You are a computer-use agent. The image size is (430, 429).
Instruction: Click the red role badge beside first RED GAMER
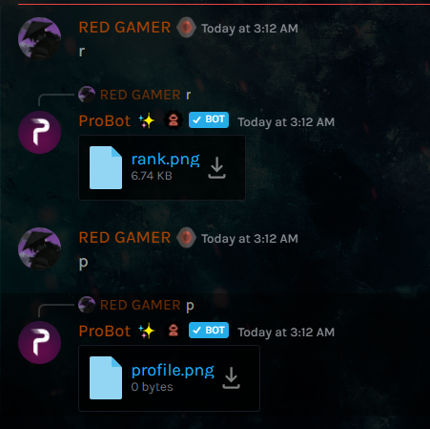pos(186,28)
